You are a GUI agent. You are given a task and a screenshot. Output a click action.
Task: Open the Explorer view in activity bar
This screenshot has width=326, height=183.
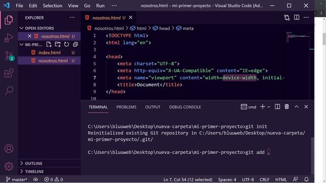coord(9,20)
